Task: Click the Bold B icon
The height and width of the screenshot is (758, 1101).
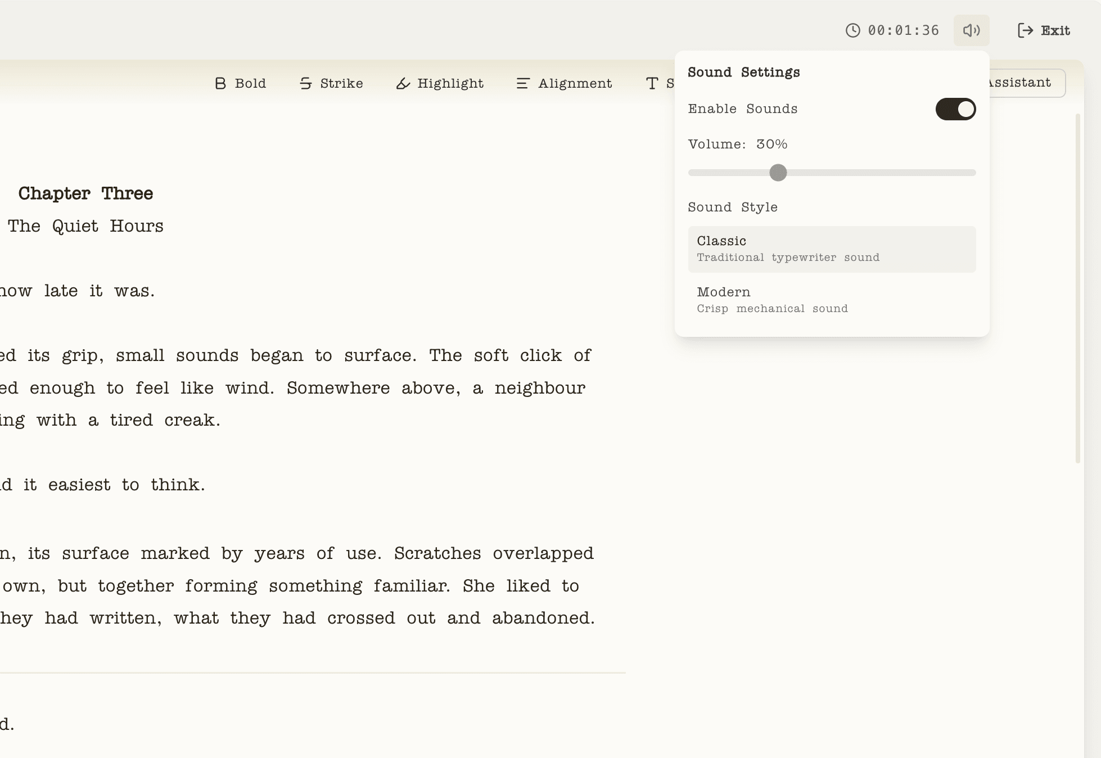Action: point(220,83)
